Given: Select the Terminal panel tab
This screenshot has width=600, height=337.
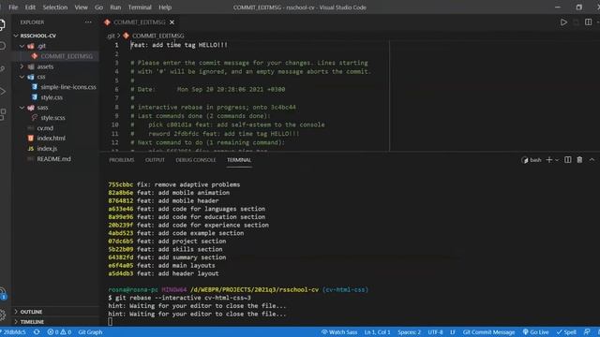Looking at the screenshot, I should pyautogui.click(x=239, y=160).
